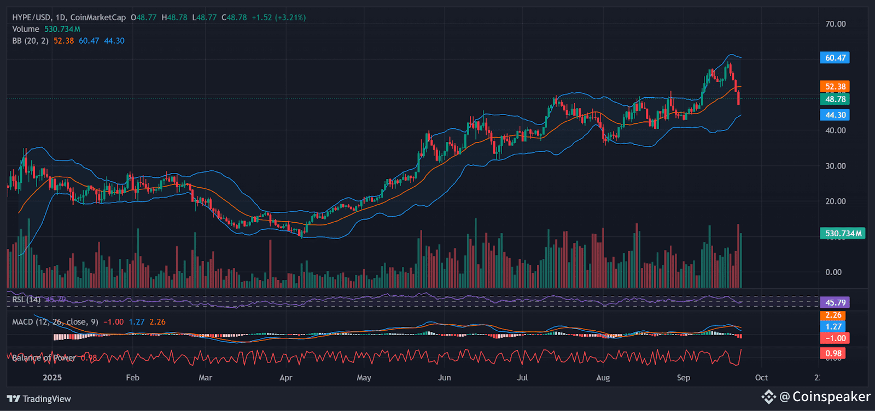Click the blue 44.30 lower band price tag
Image resolution: width=875 pixels, height=411 pixels.
(835, 115)
